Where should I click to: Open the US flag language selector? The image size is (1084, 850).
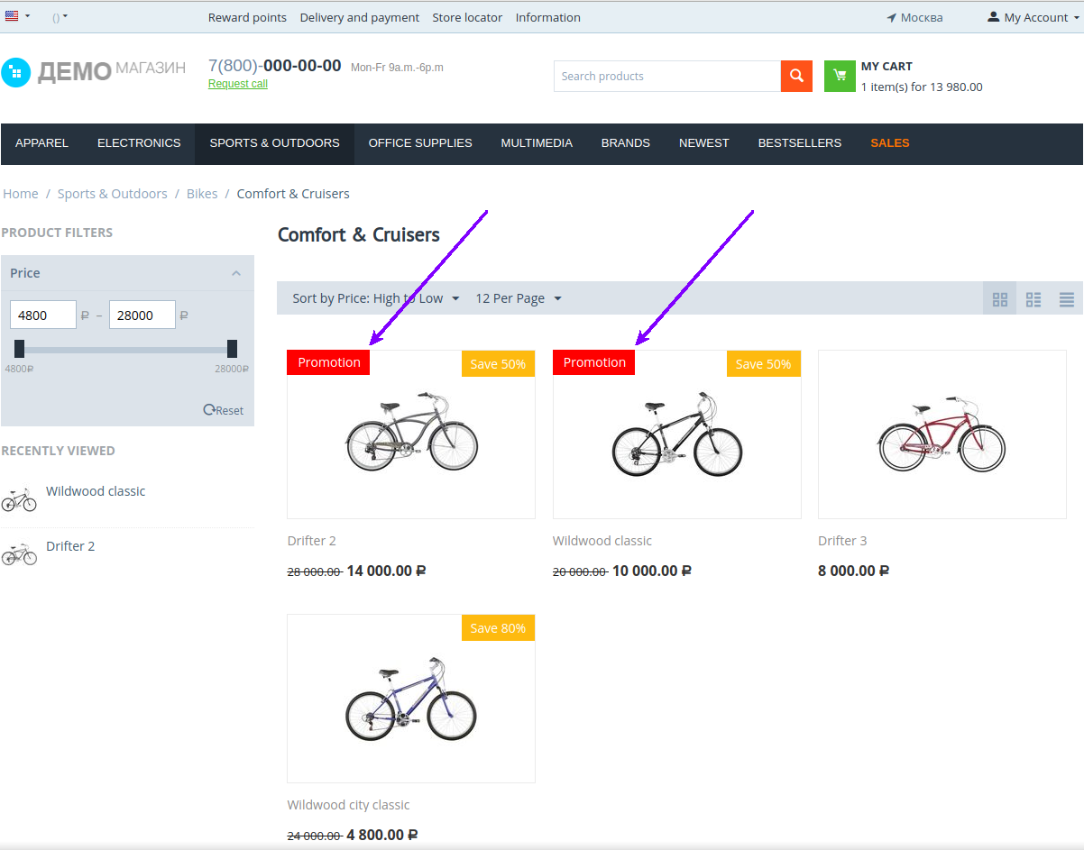click(17, 17)
